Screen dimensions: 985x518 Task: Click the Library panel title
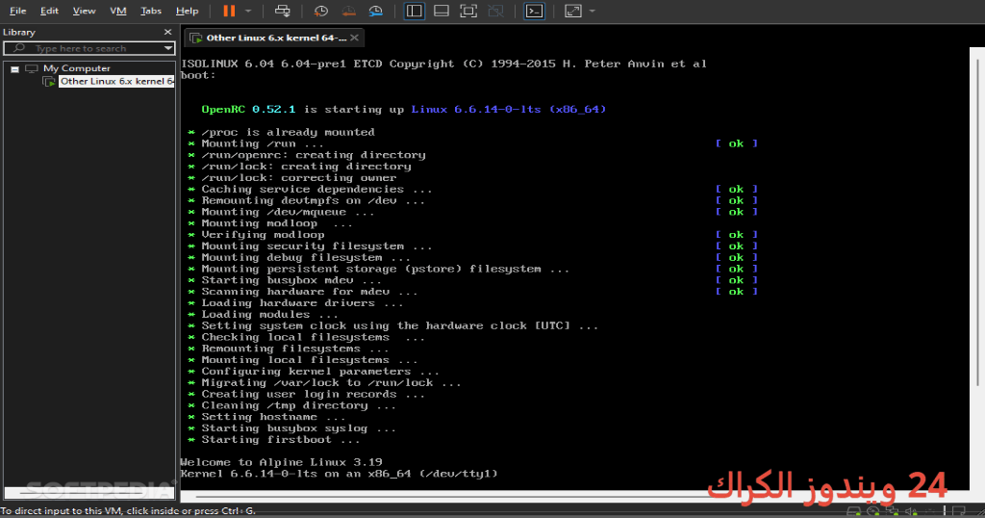(x=19, y=32)
